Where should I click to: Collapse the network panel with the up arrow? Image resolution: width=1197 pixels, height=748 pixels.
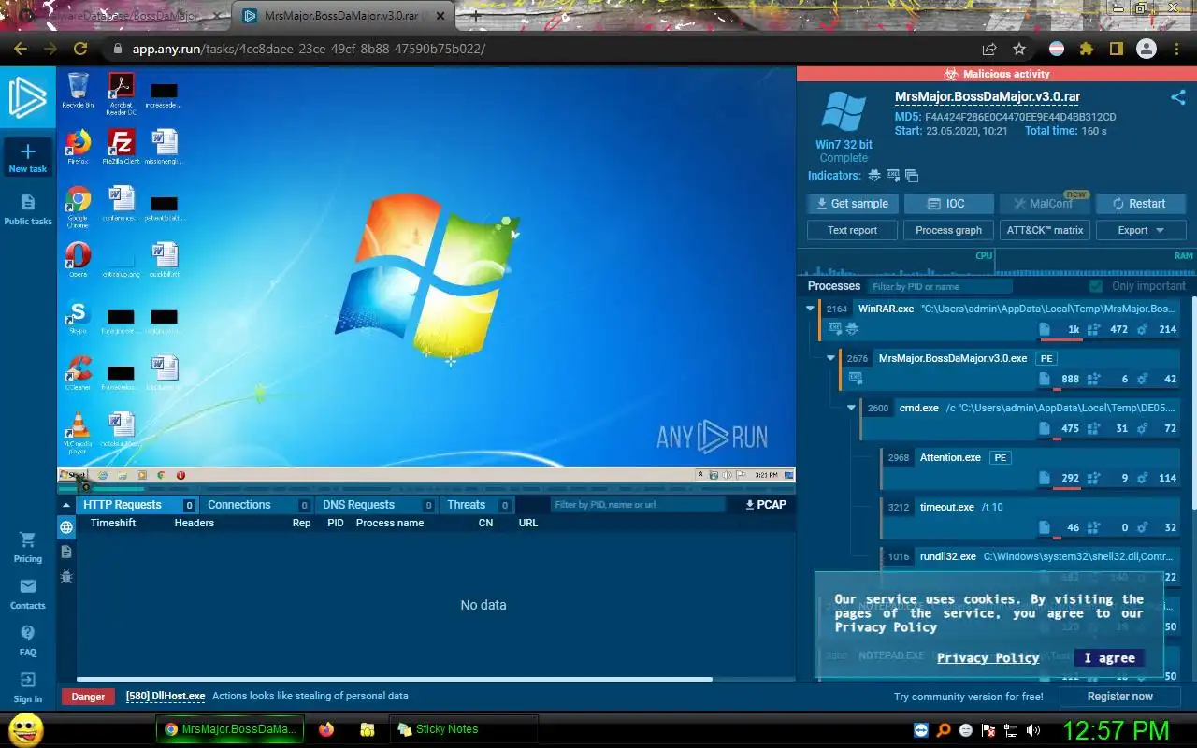66,505
